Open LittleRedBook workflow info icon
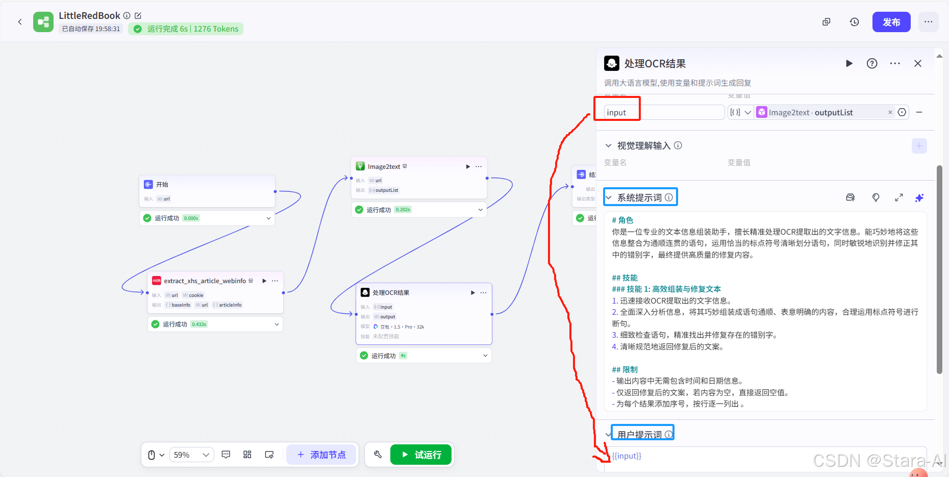Viewport: 949px width, 477px height. [x=127, y=16]
